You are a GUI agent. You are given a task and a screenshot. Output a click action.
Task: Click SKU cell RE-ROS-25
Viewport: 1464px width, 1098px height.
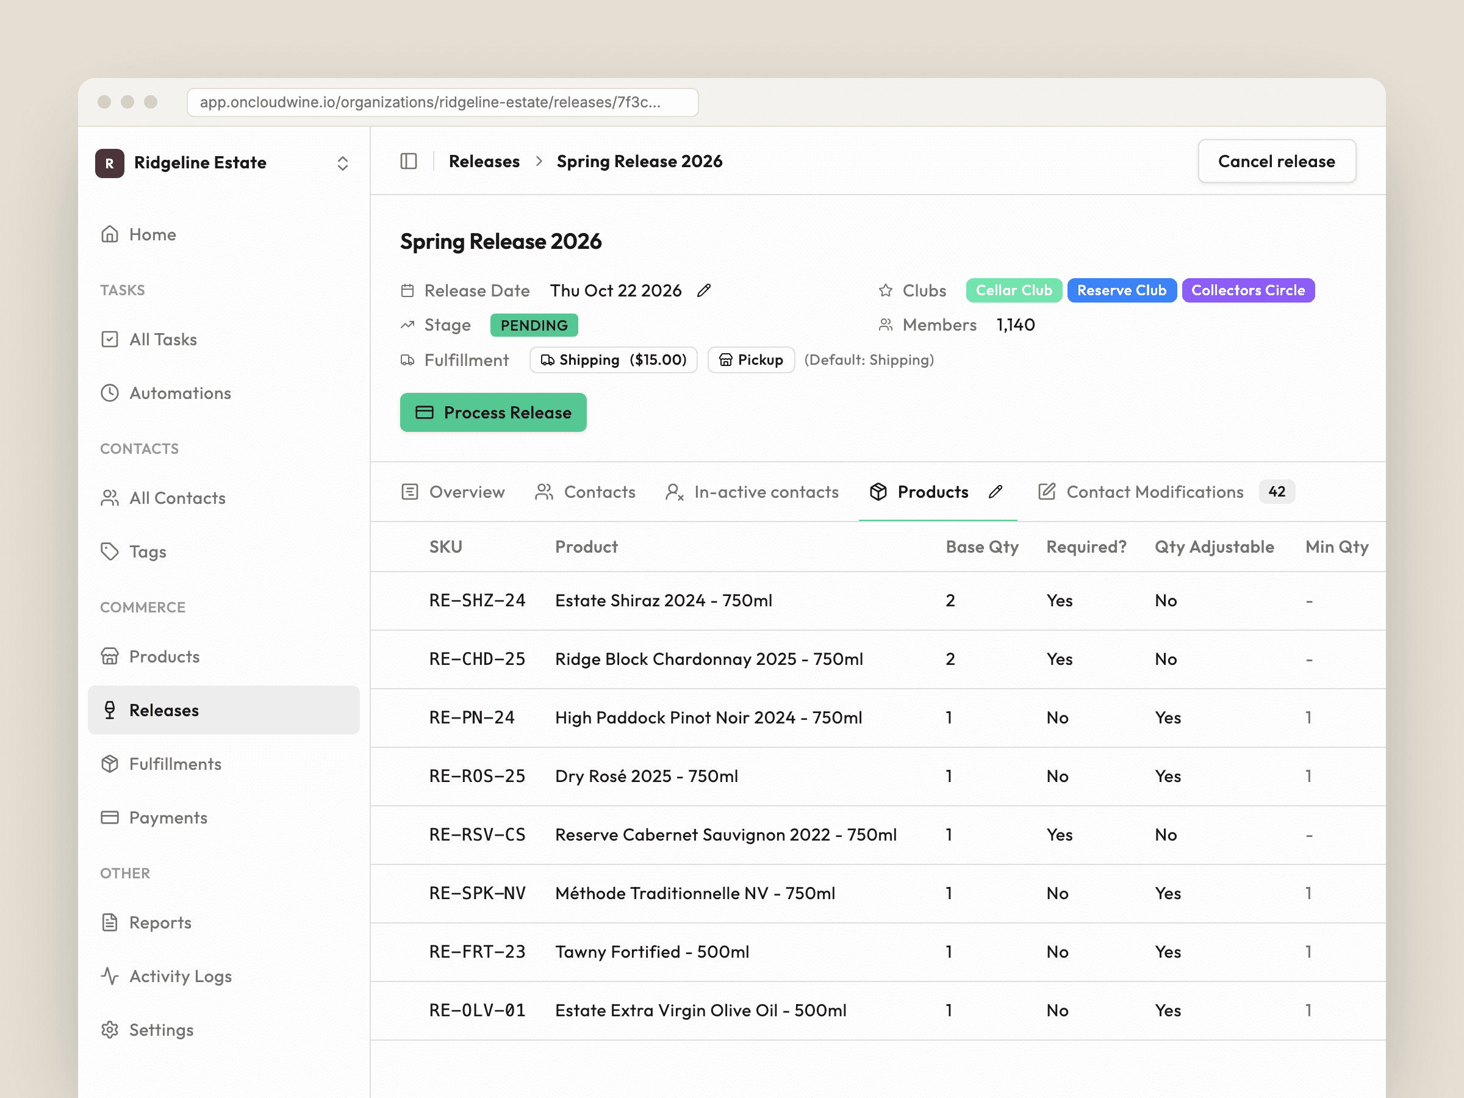click(477, 776)
